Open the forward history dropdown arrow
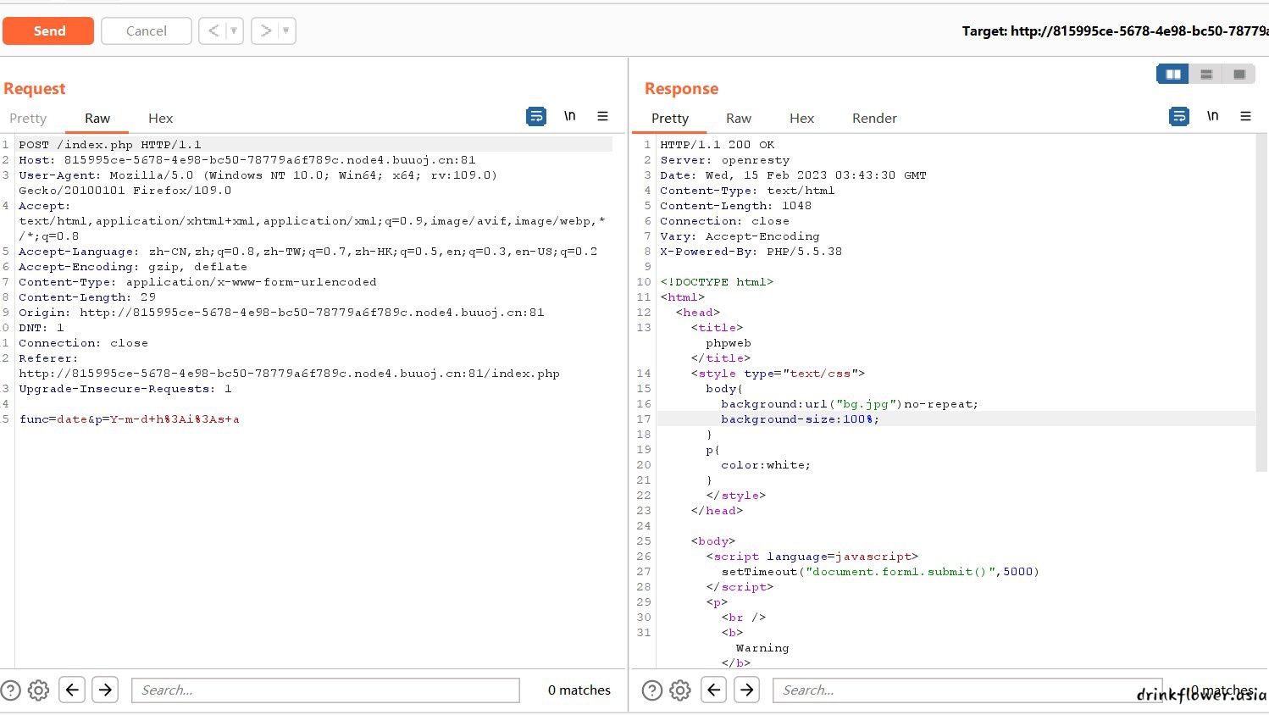Viewport: 1269px width, 715px height. coord(286,31)
